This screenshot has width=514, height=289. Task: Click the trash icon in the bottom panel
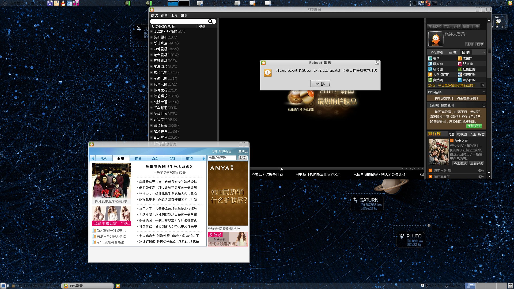511,286
